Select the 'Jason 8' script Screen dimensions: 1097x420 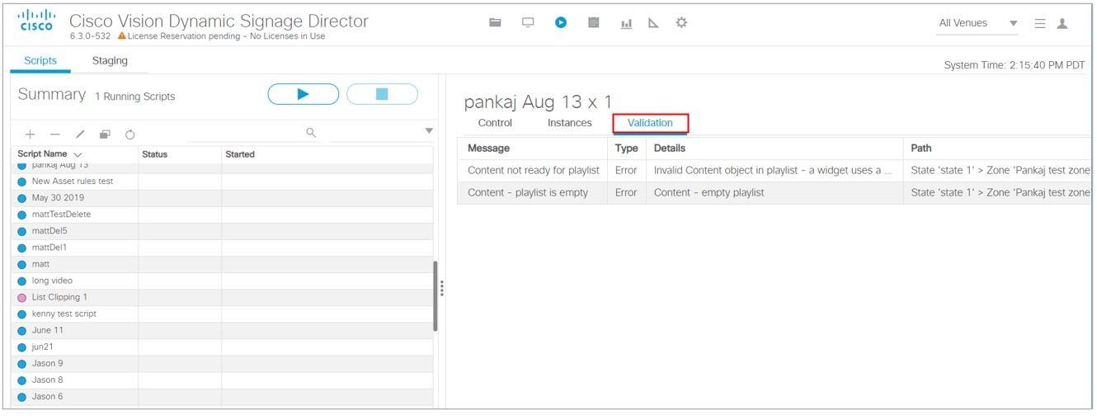(x=222, y=380)
